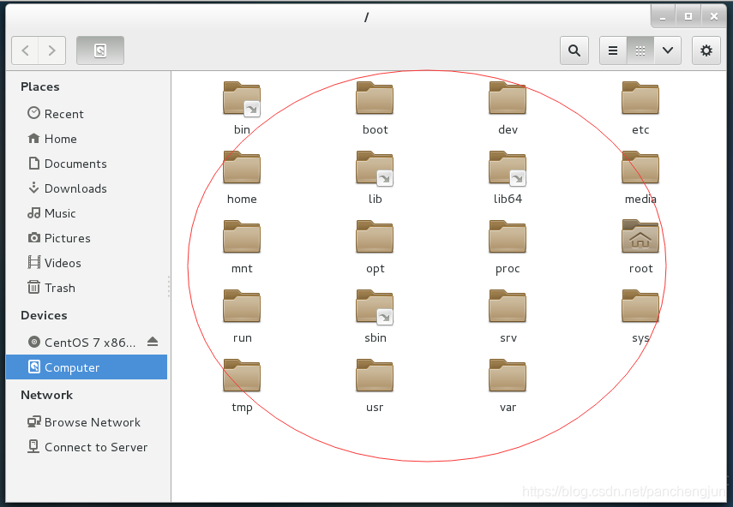Maximize the file manager window
Screen dimensions: 733x507
(688, 16)
